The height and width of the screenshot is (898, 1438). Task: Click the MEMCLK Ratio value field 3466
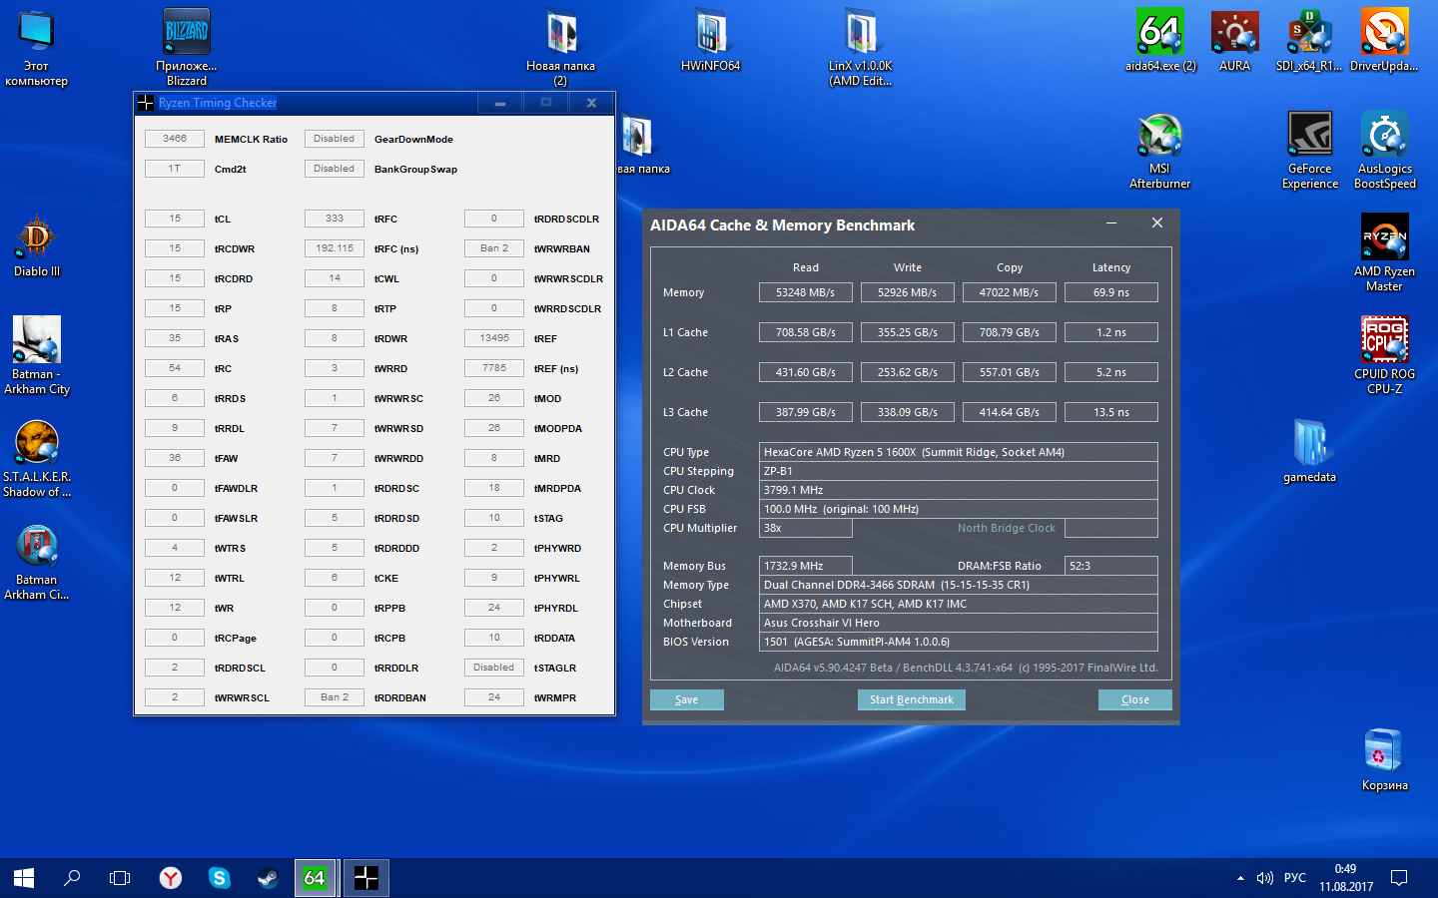click(175, 139)
